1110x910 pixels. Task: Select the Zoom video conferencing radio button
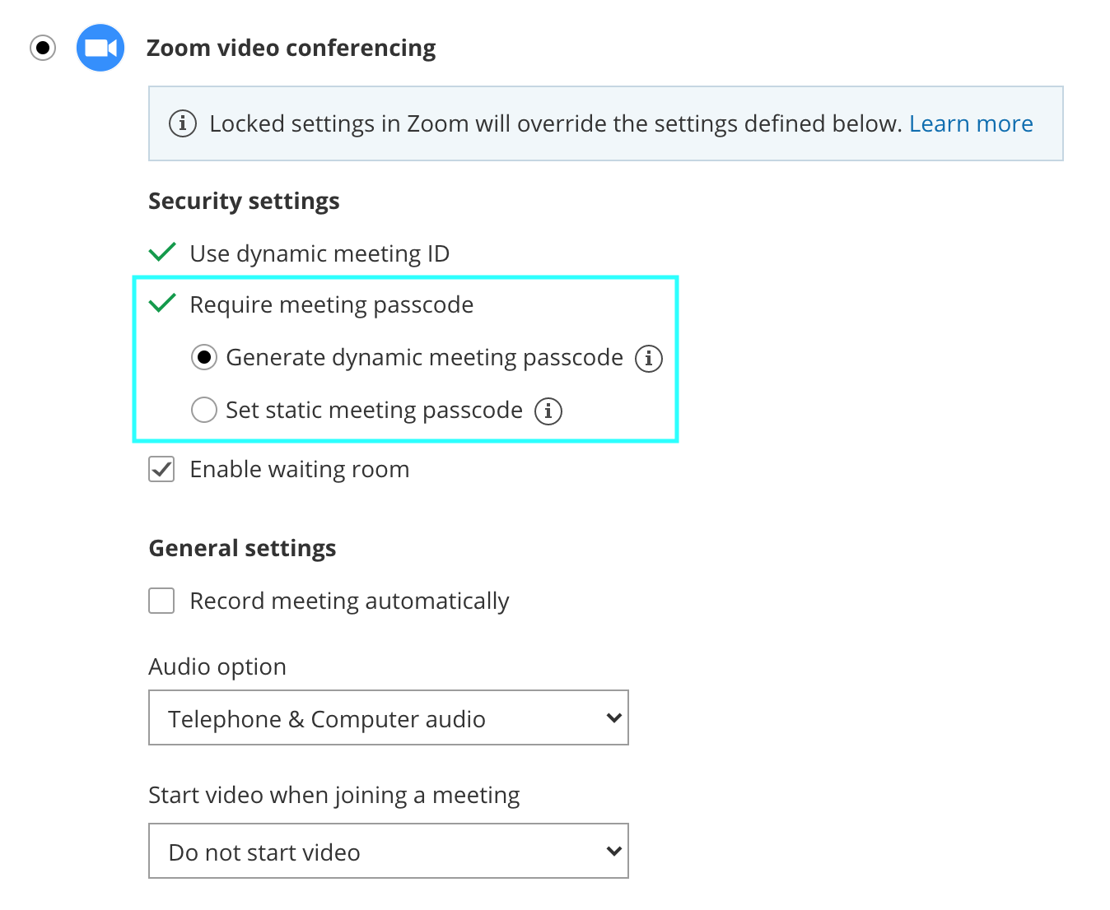[x=43, y=48]
